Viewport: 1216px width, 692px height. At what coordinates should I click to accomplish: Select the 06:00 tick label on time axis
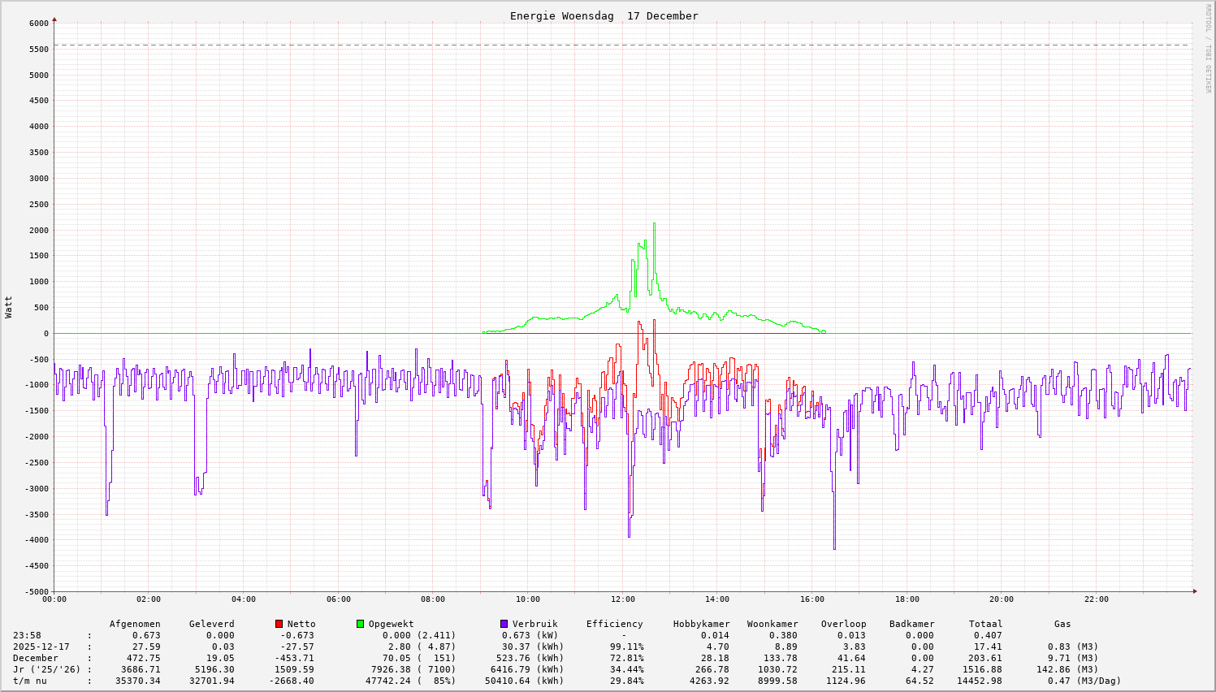point(338,599)
